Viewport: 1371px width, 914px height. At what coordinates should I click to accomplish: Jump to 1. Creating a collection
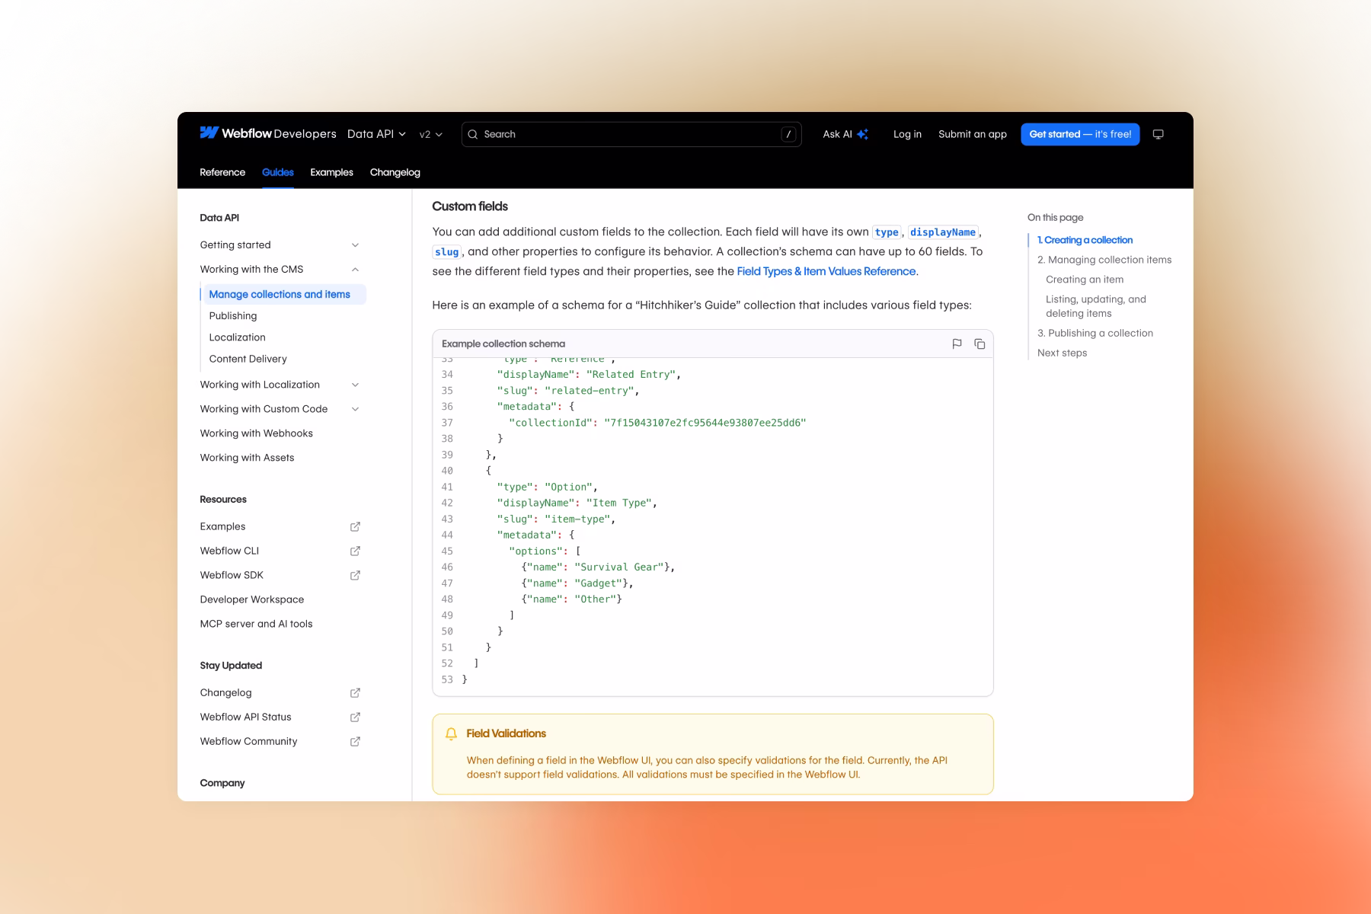point(1085,240)
